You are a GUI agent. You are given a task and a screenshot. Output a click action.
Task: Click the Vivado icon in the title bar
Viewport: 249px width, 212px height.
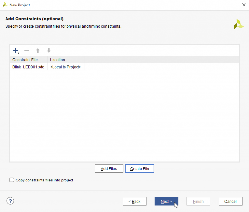[5, 5]
